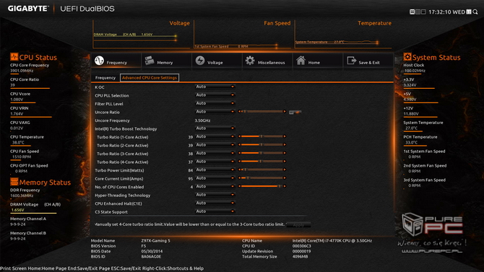484x272 pixels.
Task: Click left arrow of Uncore Ratio slider
Action: click(x=240, y=111)
